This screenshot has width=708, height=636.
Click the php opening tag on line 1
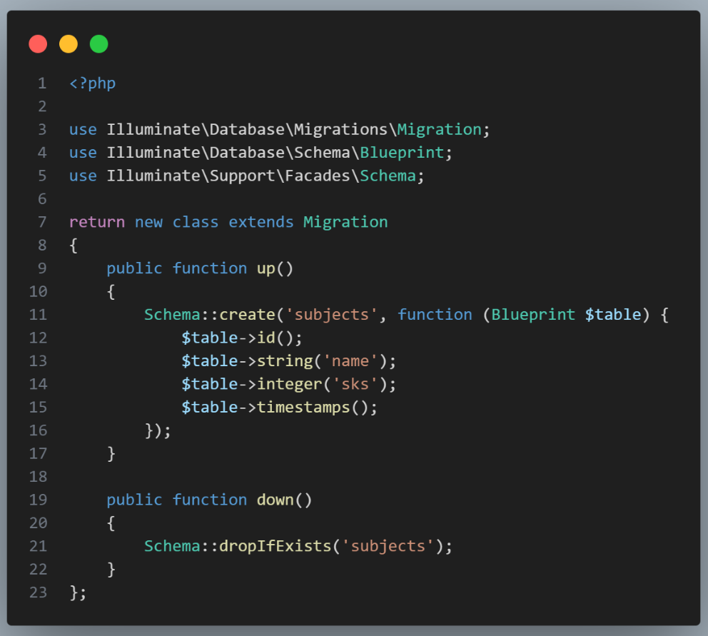92,83
